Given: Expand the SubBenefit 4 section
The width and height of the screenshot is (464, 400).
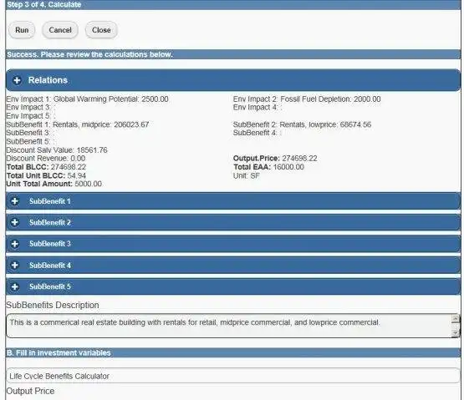Looking at the screenshot, I should pyautogui.click(x=233, y=266).
